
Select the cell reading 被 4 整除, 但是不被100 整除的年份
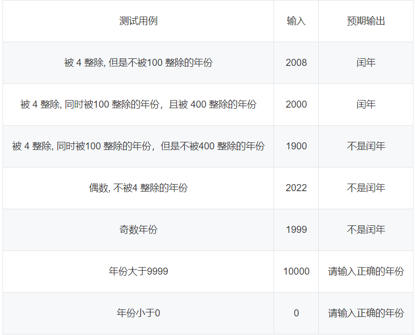(x=138, y=63)
